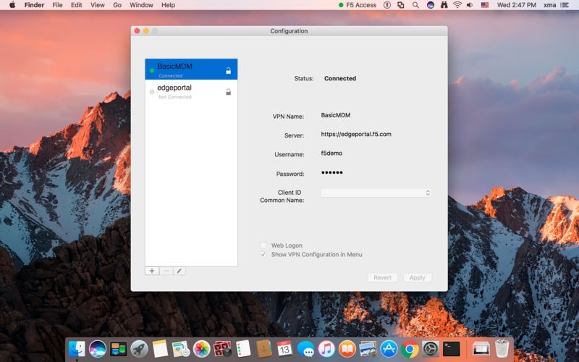Viewport: 579px width, 362px height.
Task: Open Client ID Common Name dropdown
Action: click(376, 193)
